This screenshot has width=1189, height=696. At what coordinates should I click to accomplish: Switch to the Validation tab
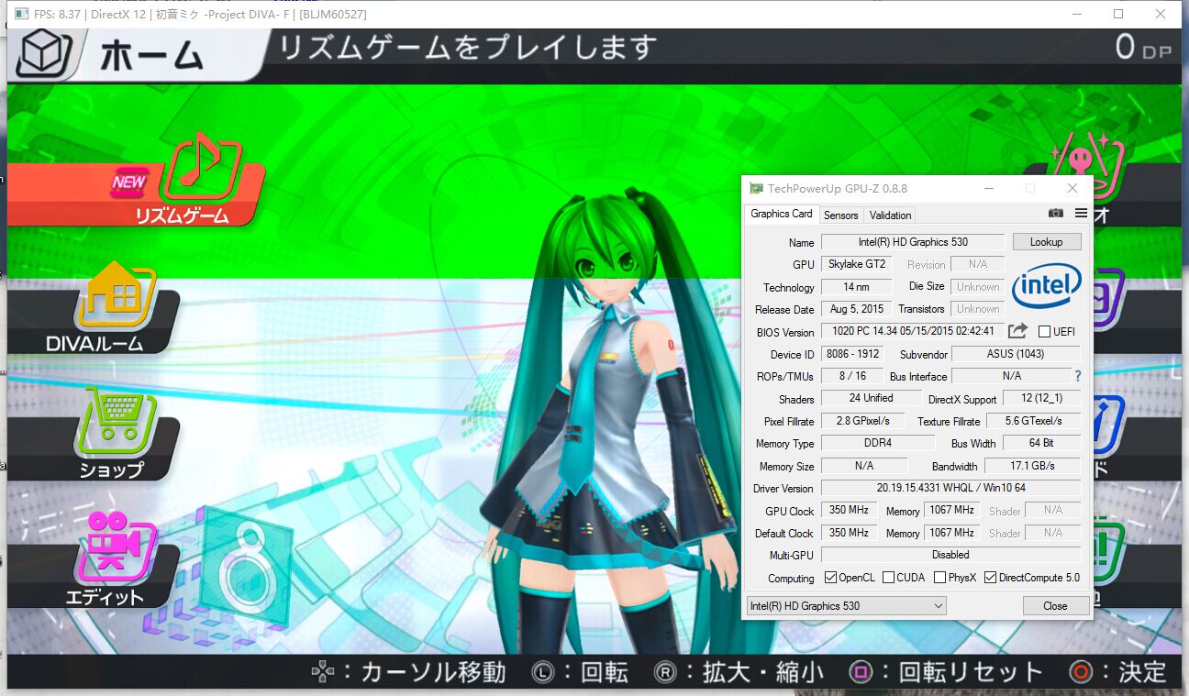point(890,215)
